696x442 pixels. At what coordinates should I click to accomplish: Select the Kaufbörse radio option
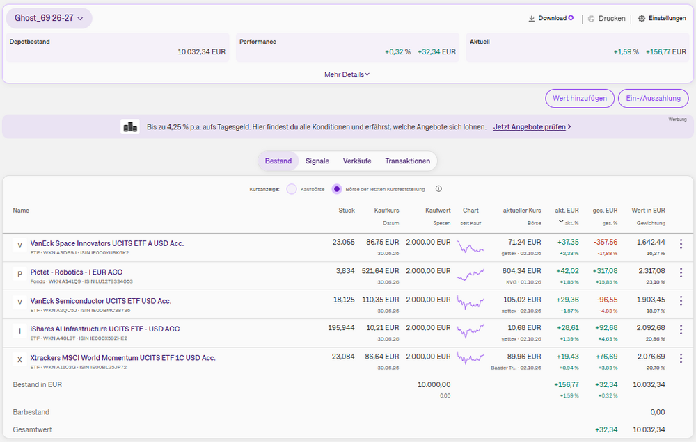(x=292, y=189)
